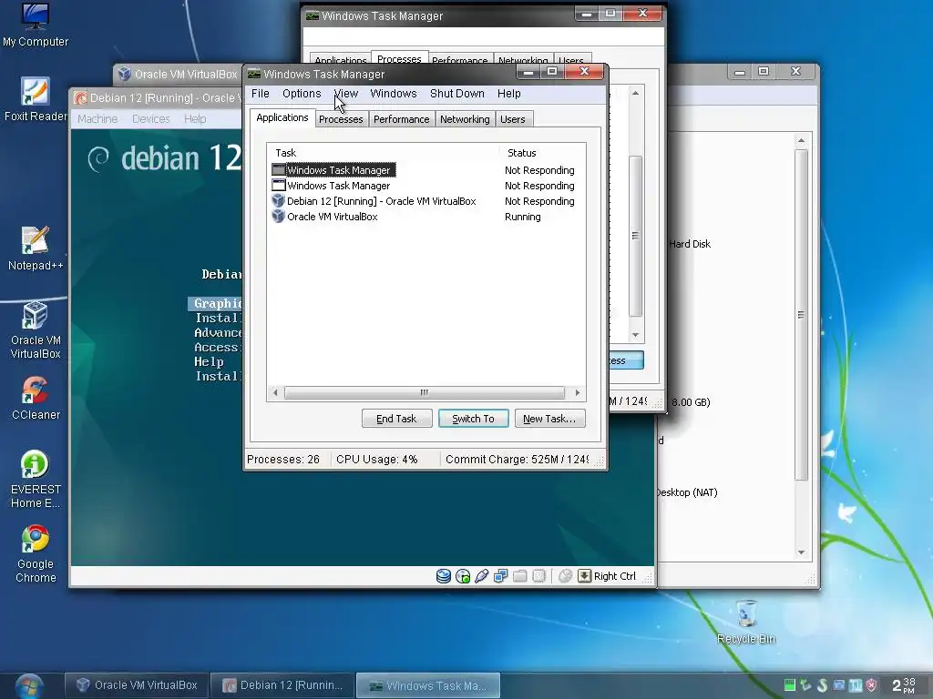Open the View menu in Task Manager
The image size is (933, 699).
click(x=345, y=94)
